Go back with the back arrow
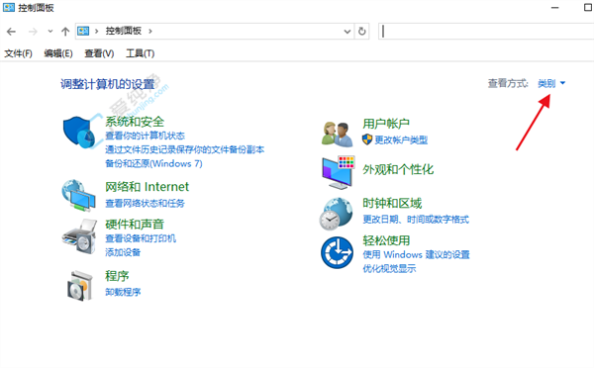The height and width of the screenshot is (368, 594). 11,32
